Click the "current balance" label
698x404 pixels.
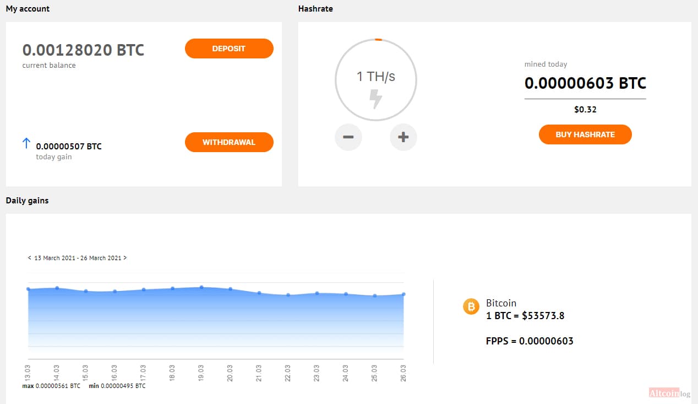coord(49,66)
